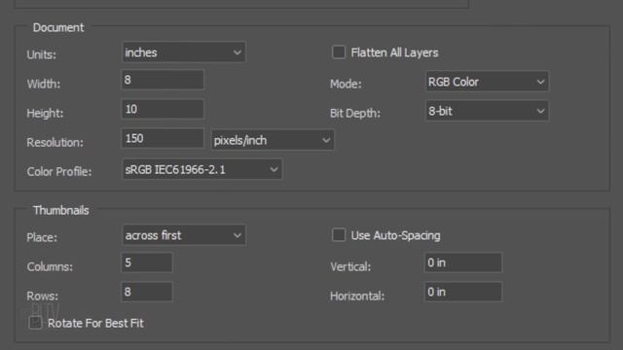Open the Units dropdown set to inches

[x=184, y=52]
